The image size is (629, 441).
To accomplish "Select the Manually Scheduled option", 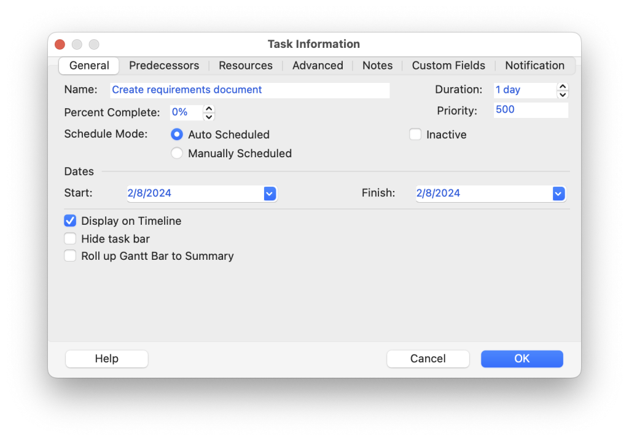I will click(x=177, y=154).
